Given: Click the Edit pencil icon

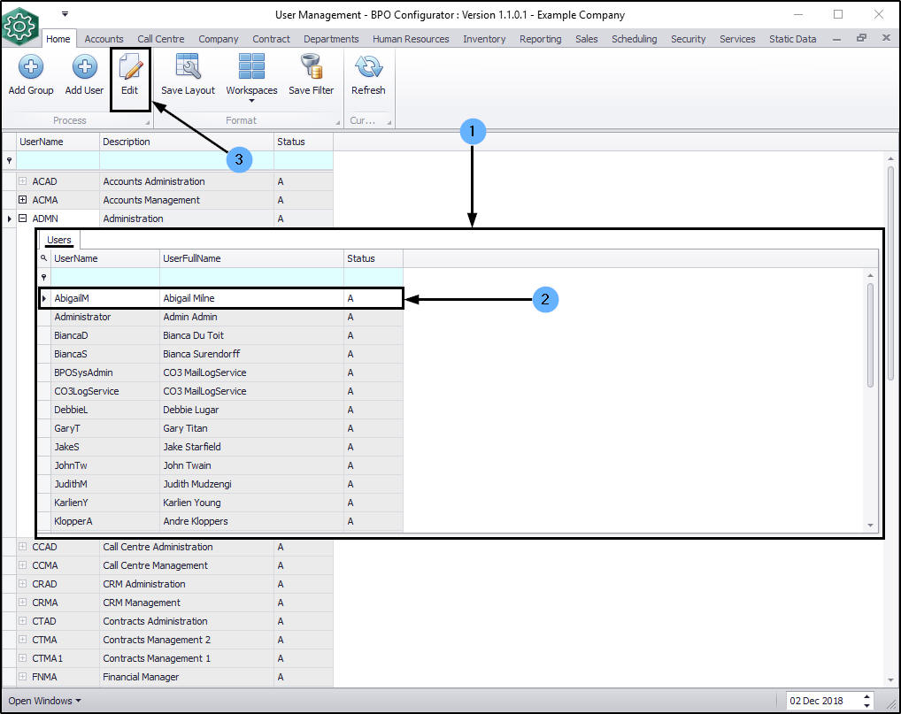Looking at the screenshot, I should click(x=130, y=66).
